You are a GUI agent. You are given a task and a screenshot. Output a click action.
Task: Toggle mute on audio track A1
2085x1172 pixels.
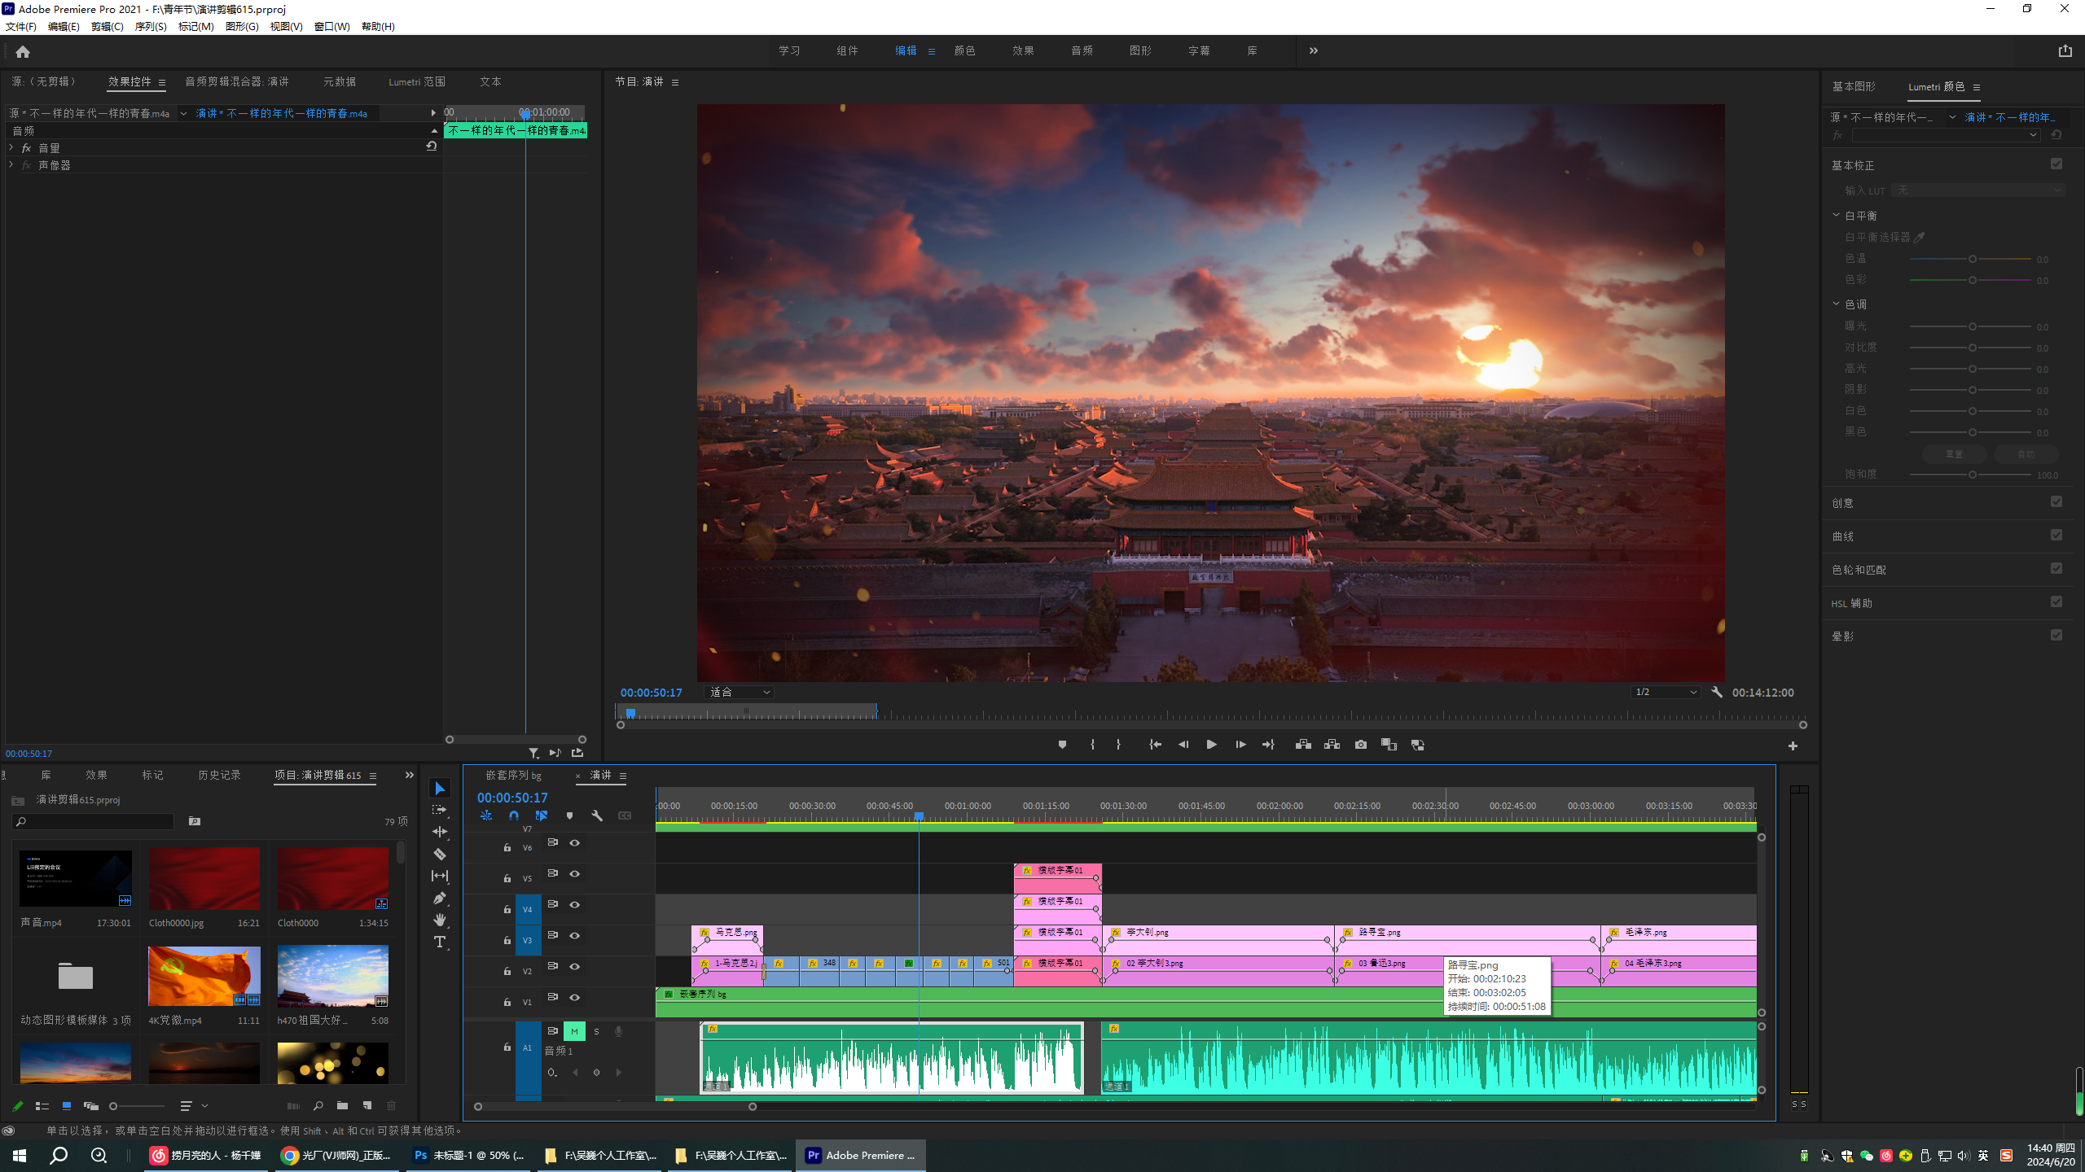pos(574,1031)
